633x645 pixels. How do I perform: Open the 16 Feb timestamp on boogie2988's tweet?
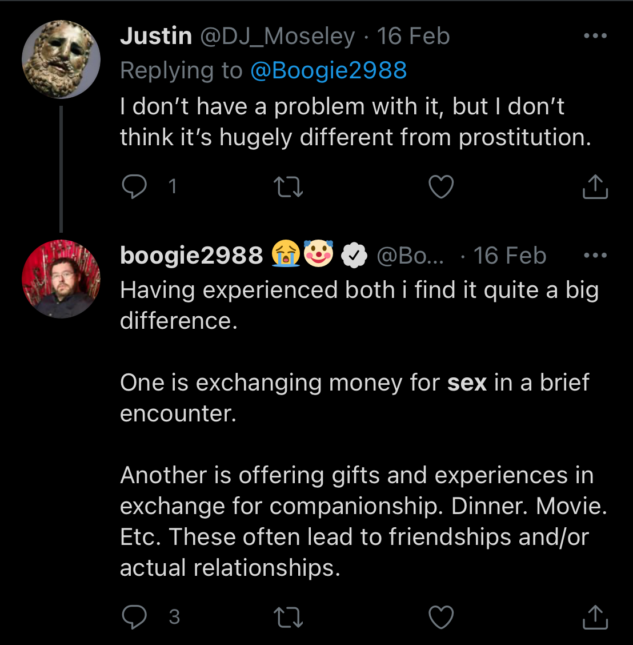(x=510, y=256)
